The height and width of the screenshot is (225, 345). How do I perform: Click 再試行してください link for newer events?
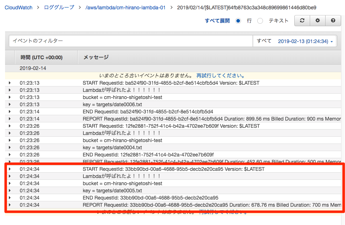pyautogui.click(x=223, y=212)
